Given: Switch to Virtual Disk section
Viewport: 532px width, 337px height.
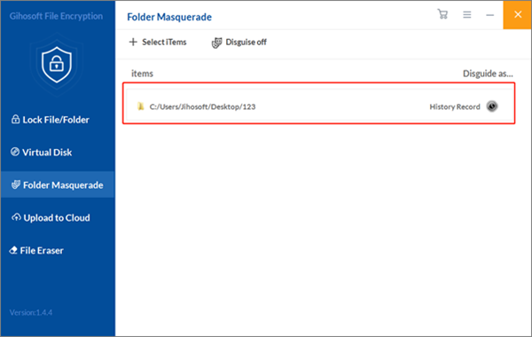Looking at the screenshot, I should (x=42, y=153).
